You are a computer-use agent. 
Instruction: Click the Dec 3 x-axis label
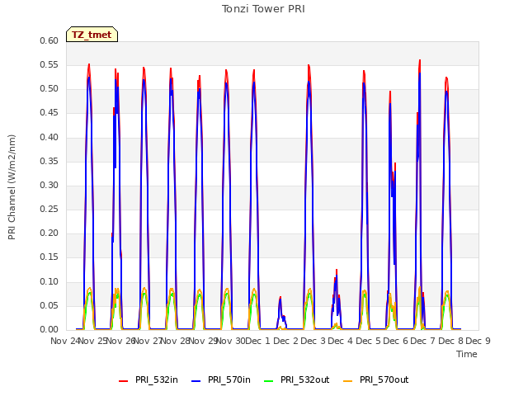[x=313, y=341]
